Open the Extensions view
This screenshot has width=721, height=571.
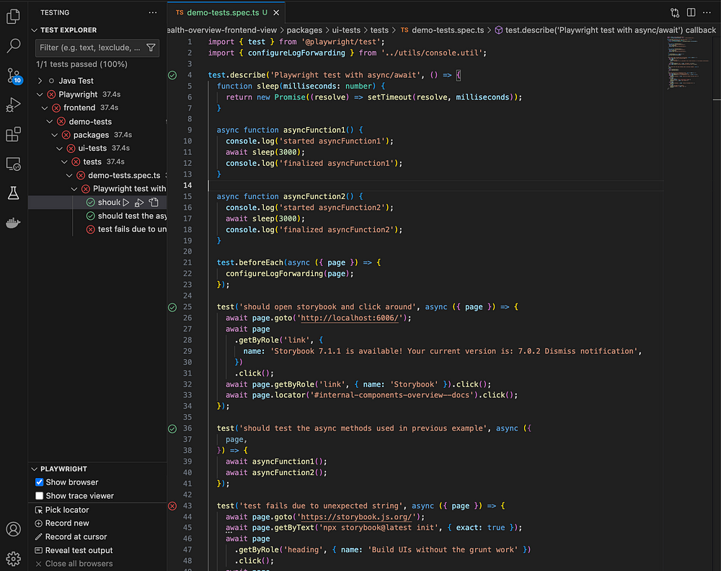click(x=13, y=134)
